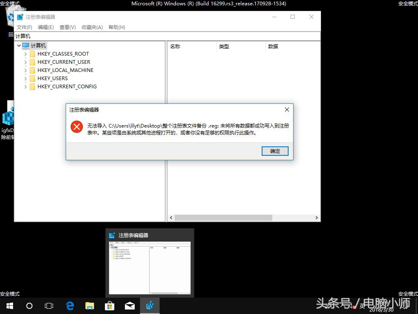Screen dimensions: 418x314
Task: Click the 名称 column header
Action: point(175,46)
